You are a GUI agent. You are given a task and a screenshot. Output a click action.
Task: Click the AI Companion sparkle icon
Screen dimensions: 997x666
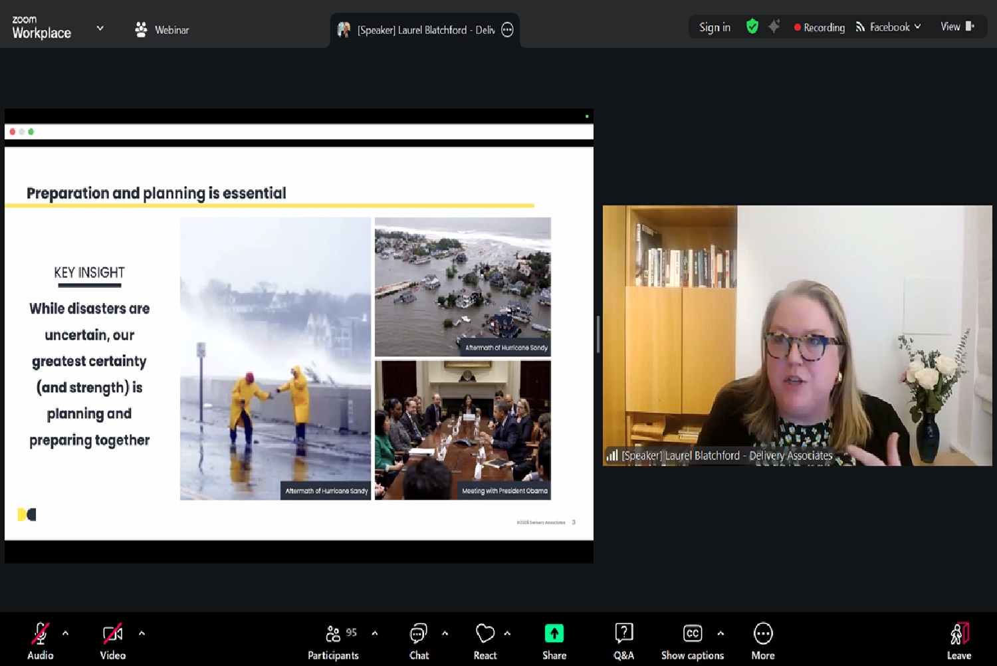tap(774, 27)
